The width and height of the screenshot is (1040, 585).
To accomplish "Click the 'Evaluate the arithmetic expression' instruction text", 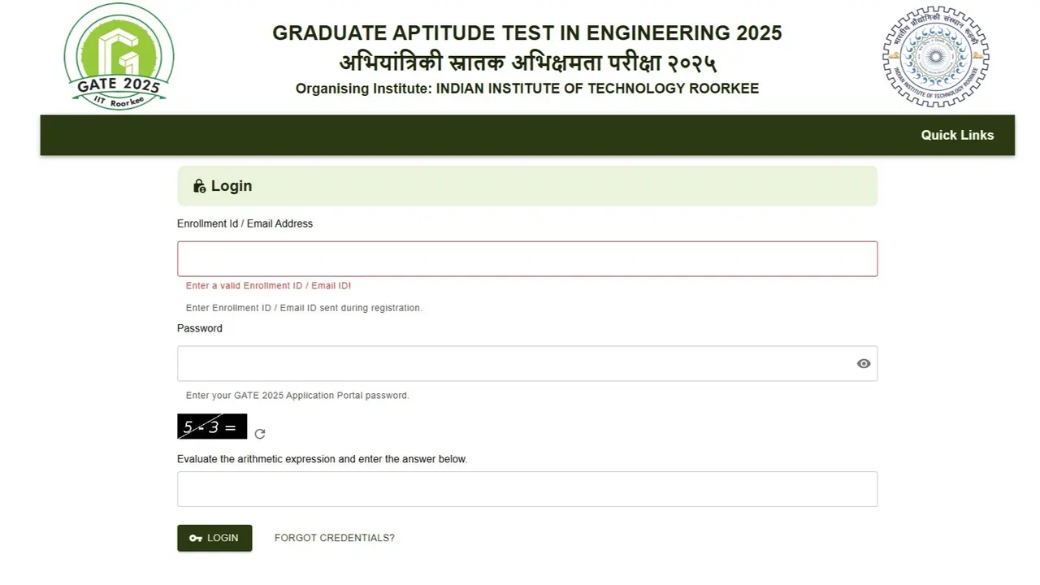I will click(322, 459).
